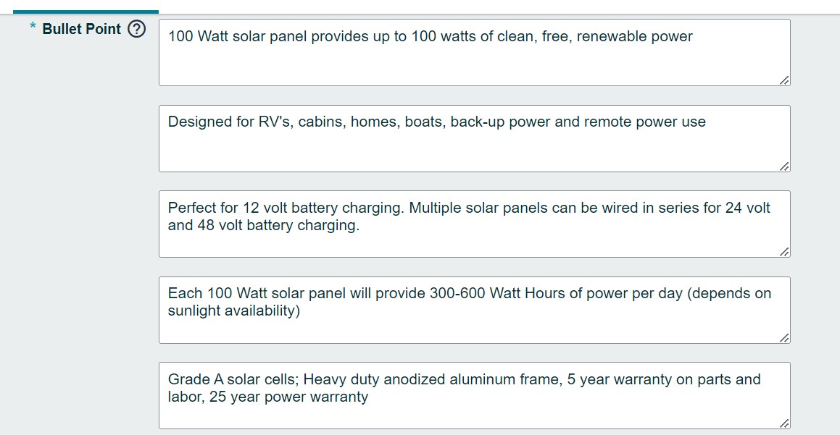
Task: Focus the bullet field about Watt Hours per day
Action: [475, 311]
